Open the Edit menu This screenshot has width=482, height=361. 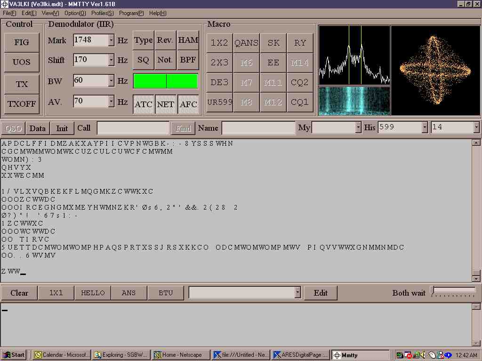pos(29,13)
